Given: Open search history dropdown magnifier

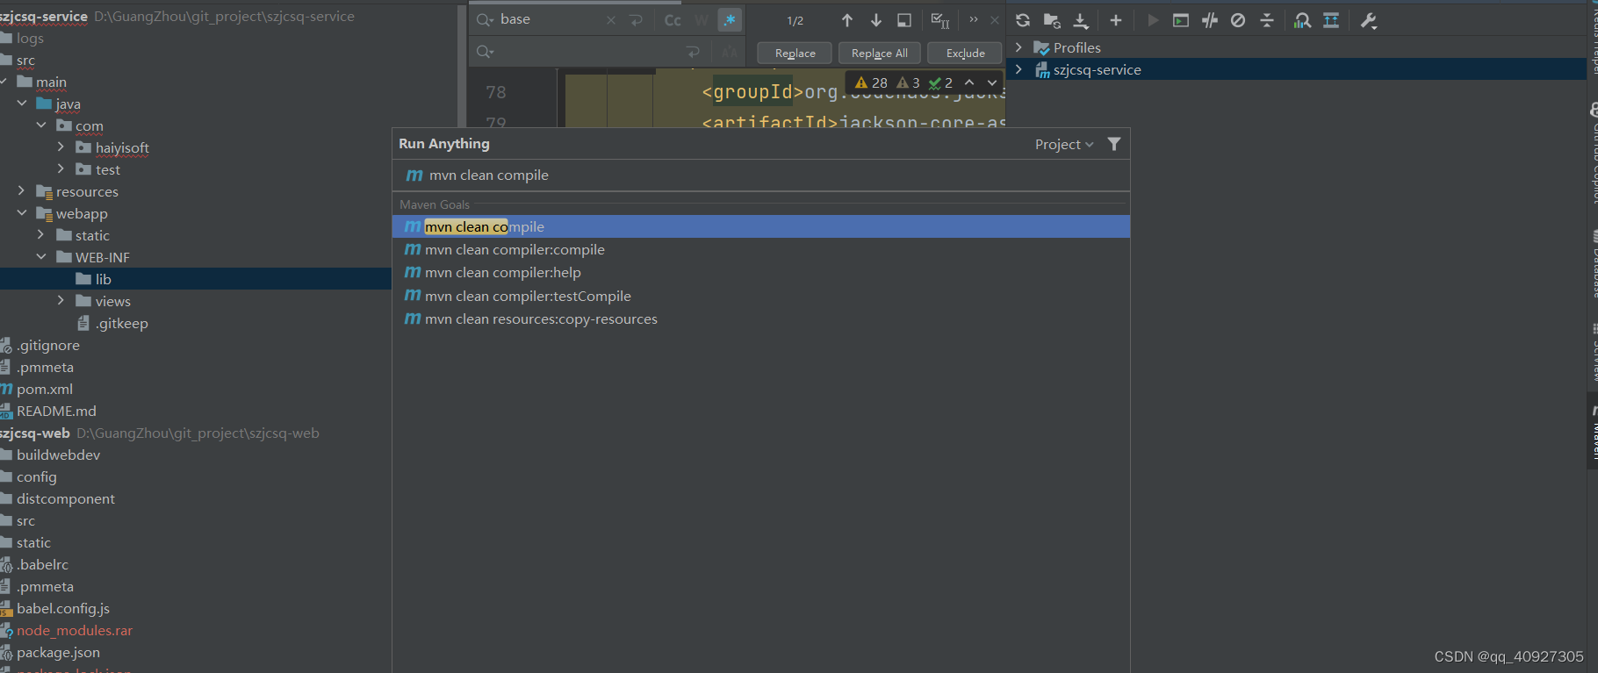Looking at the screenshot, I should [485, 20].
